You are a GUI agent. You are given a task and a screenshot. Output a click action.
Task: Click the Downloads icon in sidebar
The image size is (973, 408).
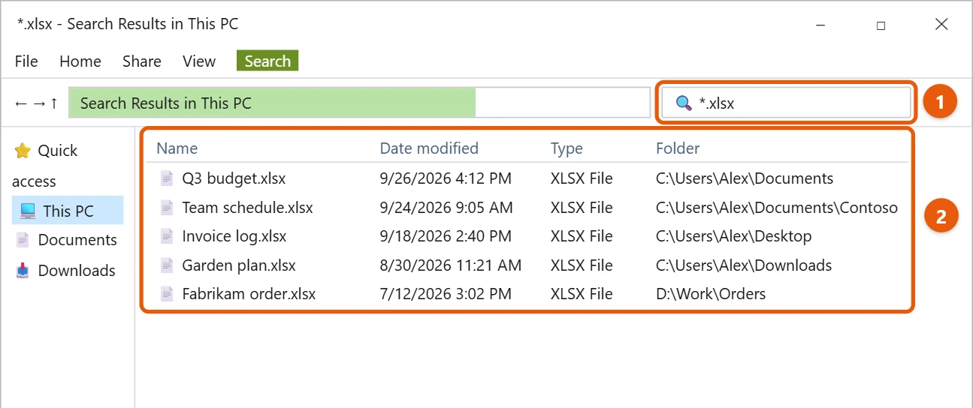(23, 270)
